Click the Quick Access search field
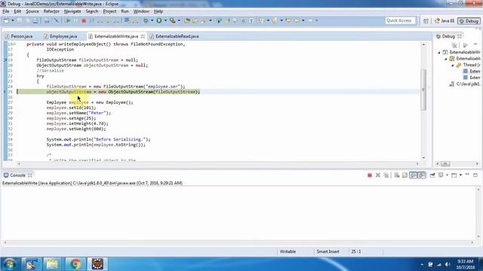This screenshot has height=271, width=483. pos(401,20)
